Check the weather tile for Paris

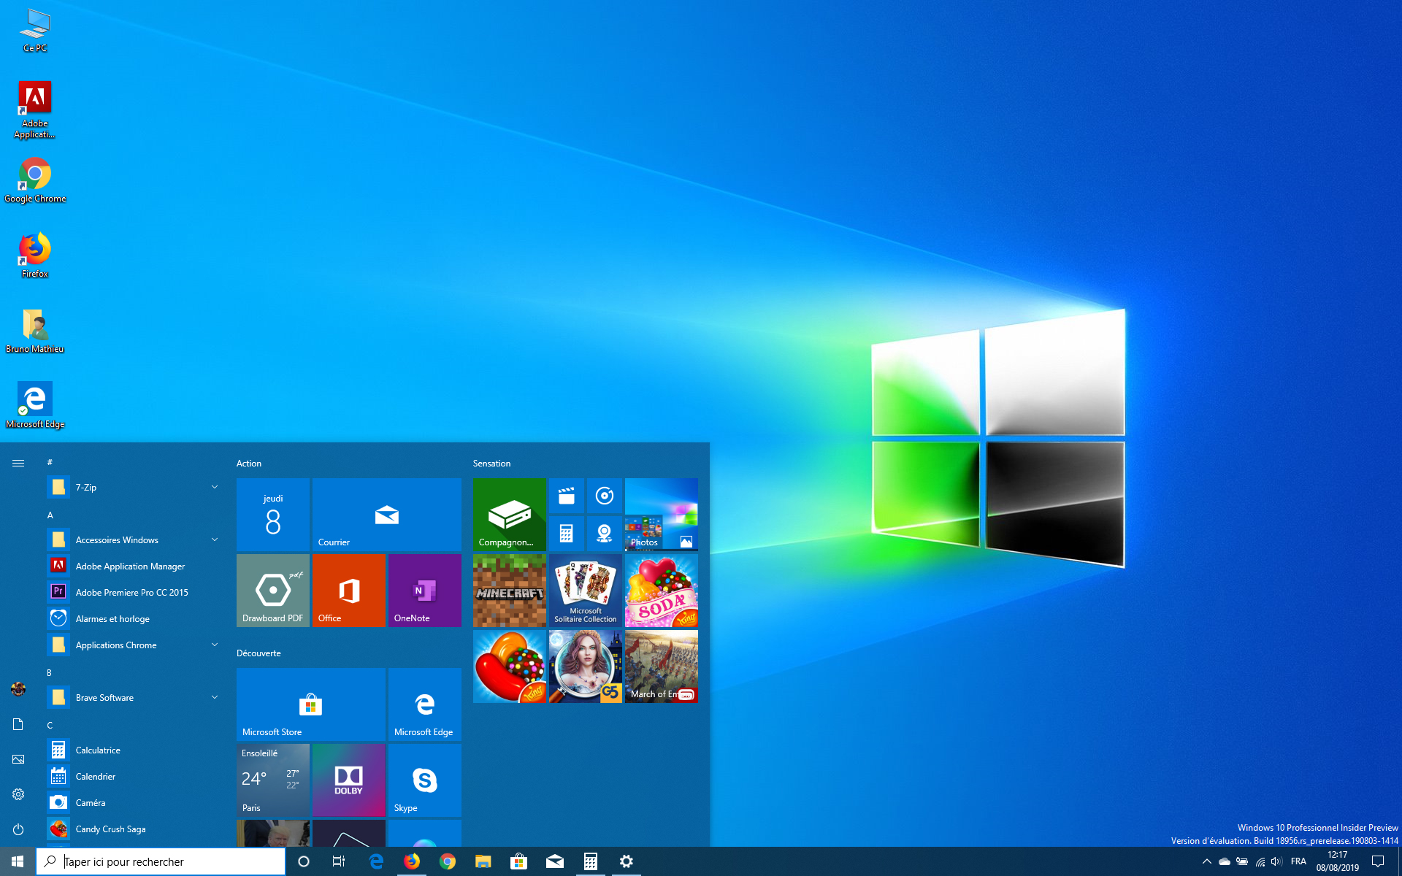point(272,780)
